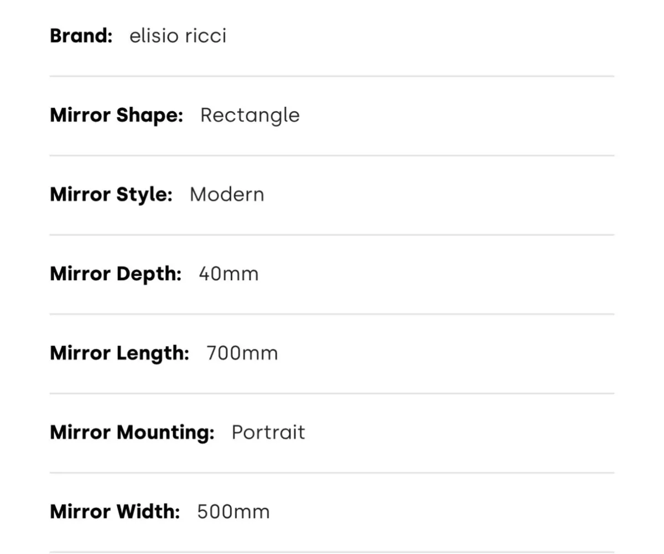The height and width of the screenshot is (554, 664).
Task: Click the Mirror Mounting label
Action: 132,432
